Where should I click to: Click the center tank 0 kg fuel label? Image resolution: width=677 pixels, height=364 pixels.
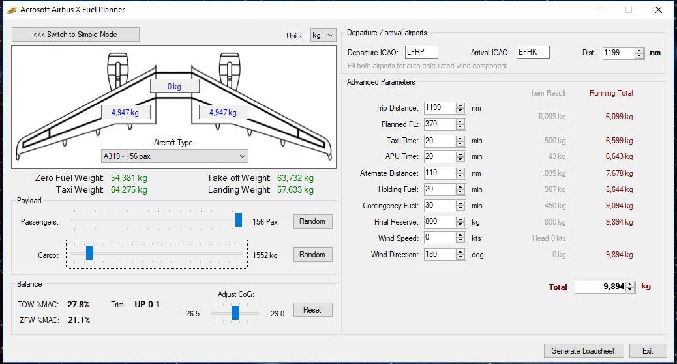(174, 86)
